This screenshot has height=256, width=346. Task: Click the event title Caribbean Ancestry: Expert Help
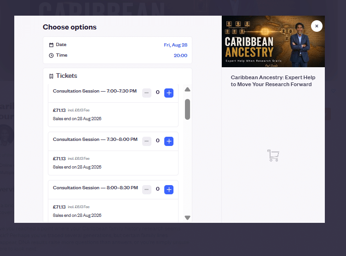coord(273,81)
